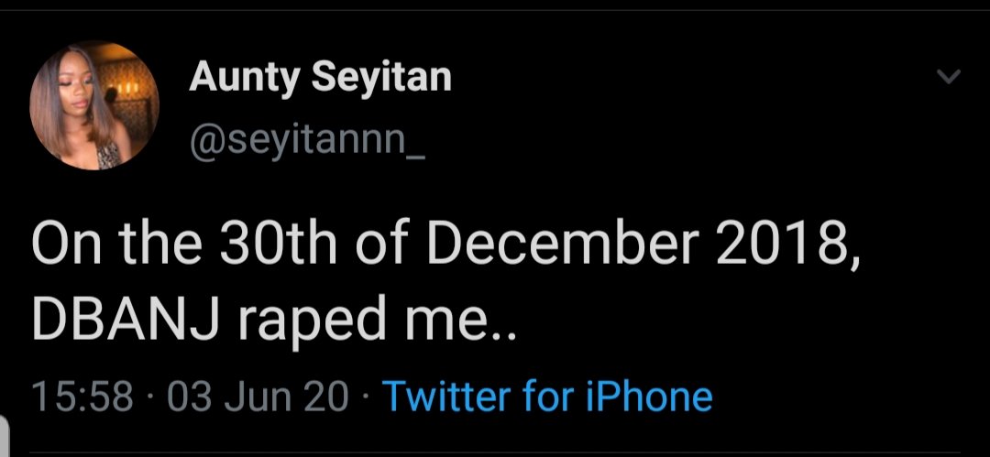
Task: Open the Aunty Seyitan display name
Action: point(320,78)
